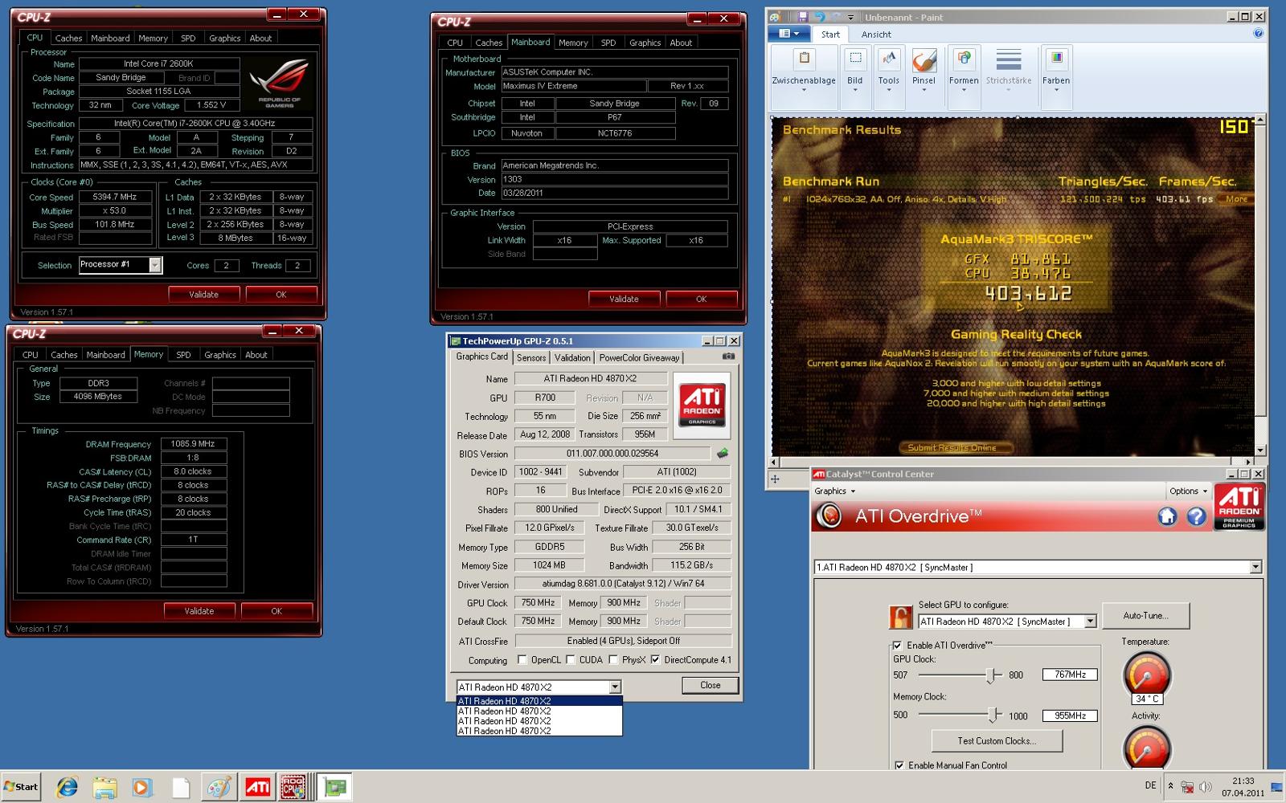Screen dimensions: 1286x803
Task: Select the Pinsel brush icon in Paint
Action: click(924, 59)
